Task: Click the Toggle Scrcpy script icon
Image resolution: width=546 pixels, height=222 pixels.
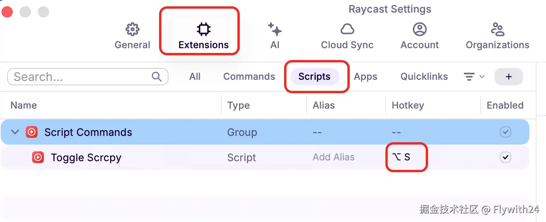Action: (x=38, y=158)
